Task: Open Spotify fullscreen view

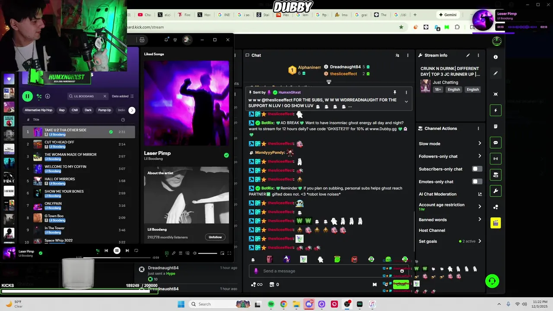Action: (x=229, y=253)
